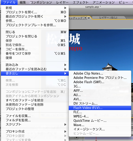Expand the 新規 submenu
The height and width of the screenshot is (141, 133).
coord(35,8)
